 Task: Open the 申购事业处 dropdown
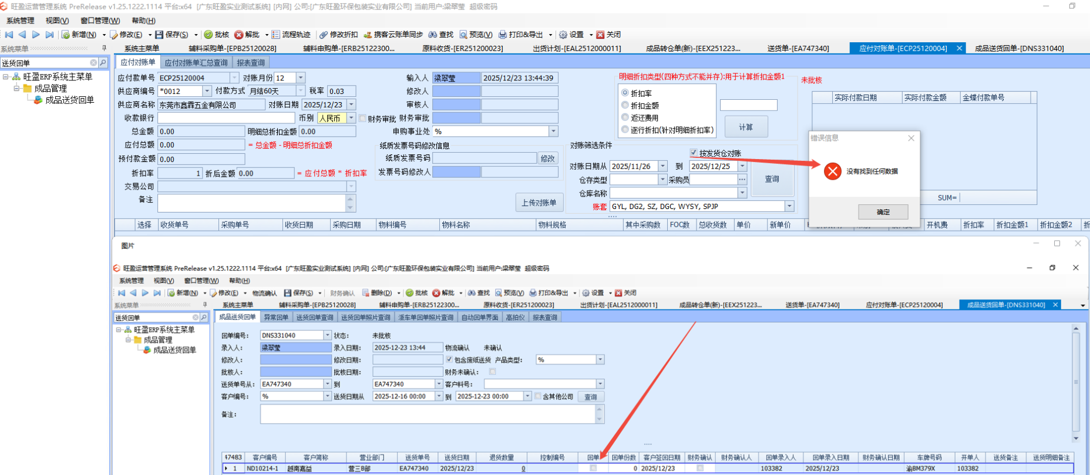(553, 132)
